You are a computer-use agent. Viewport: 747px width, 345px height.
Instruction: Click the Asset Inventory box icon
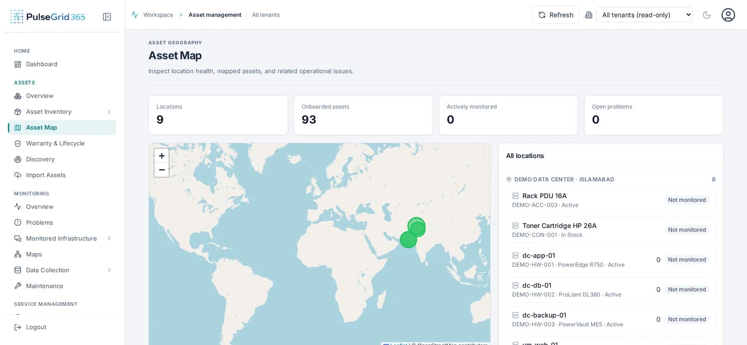coord(18,112)
